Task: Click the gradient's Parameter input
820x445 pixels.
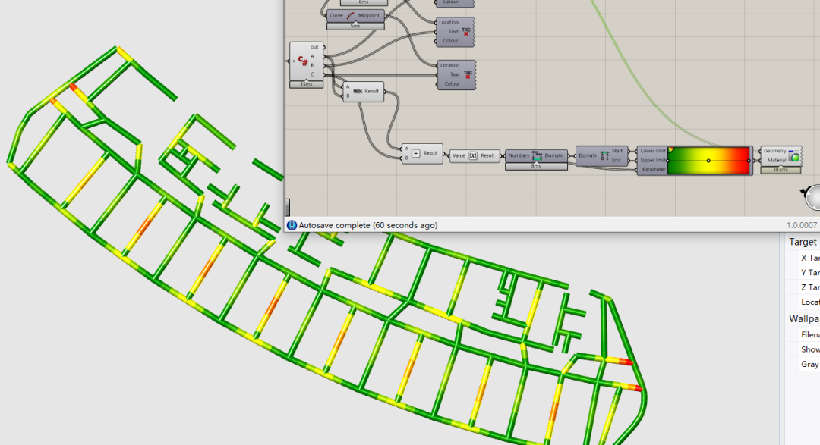Action: [x=653, y=169]
